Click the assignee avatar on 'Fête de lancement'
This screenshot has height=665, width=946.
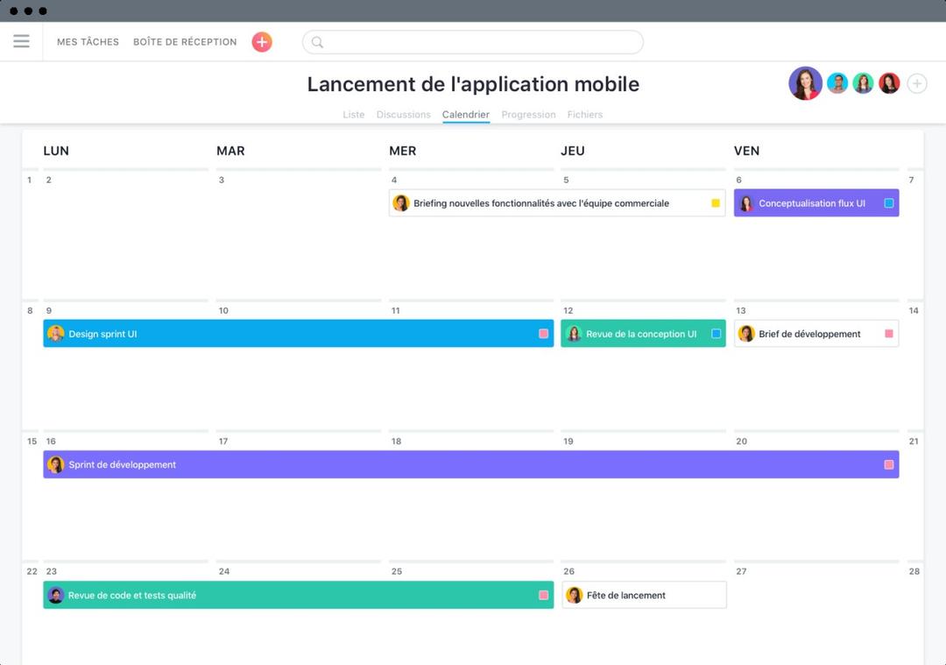(x=574, y=594)
